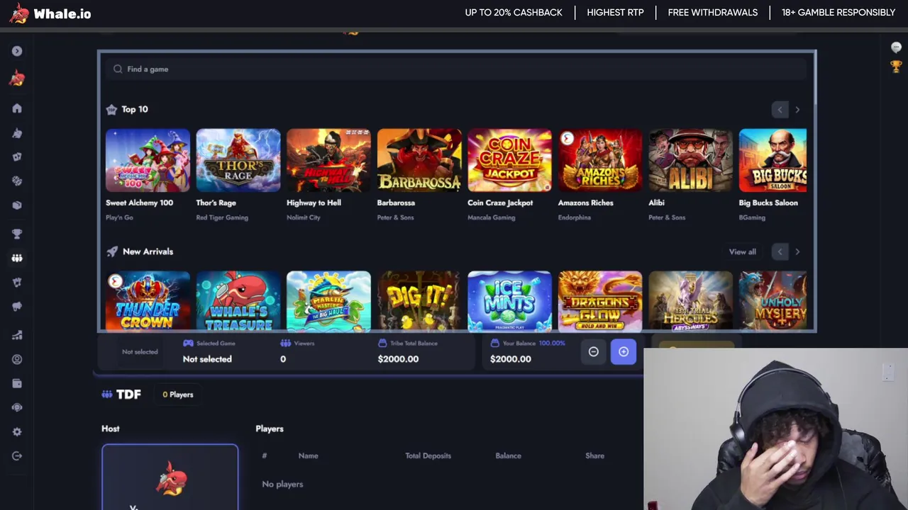Open Sweet Alchemy 100 game thumbnail
Viewport: 908px width, 510px height.
click(148, 160)
